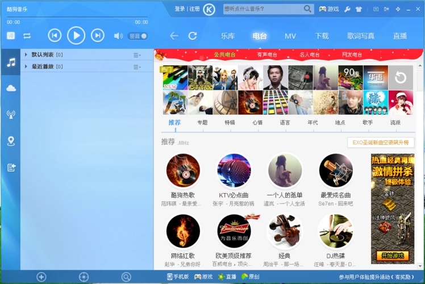Click the KuGou K logo
The image size is (425, 284).
click(x=209, y=10)
